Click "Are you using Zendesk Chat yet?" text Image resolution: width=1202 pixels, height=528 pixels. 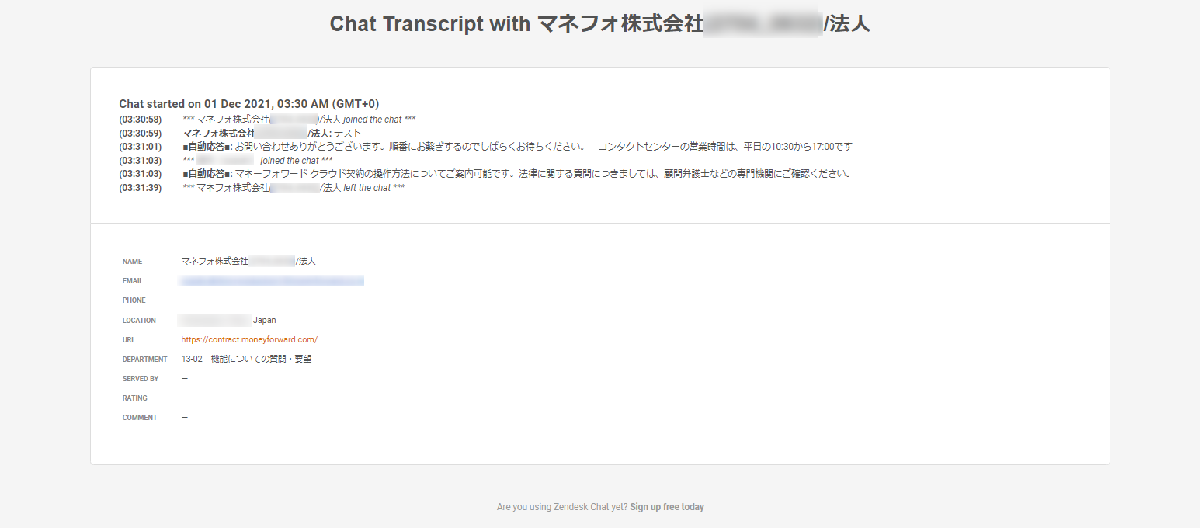562,507
